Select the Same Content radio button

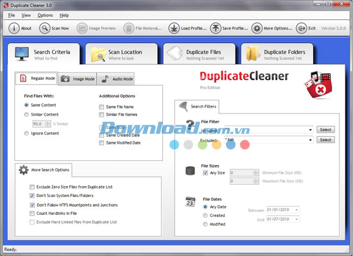pyautogui.click(x=26, y=105)
